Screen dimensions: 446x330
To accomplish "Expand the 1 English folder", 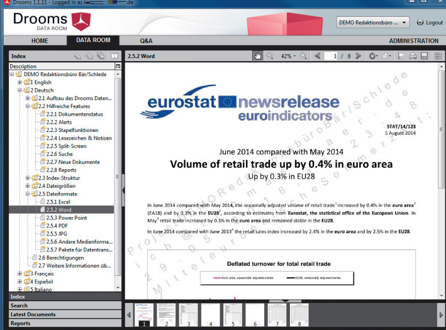I will point(20,82).
